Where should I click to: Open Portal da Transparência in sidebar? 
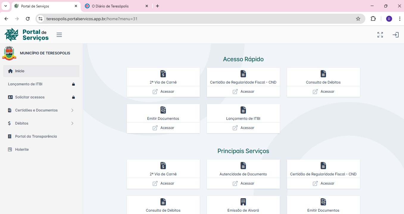[x=36, y=136]
